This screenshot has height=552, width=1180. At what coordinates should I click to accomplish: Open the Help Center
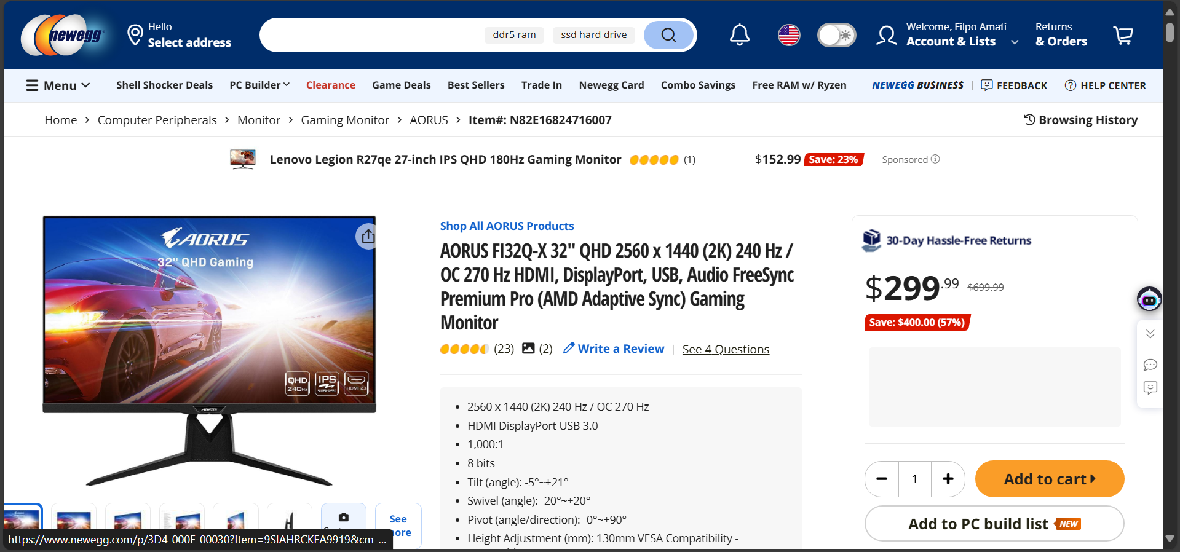[1105, 85]
